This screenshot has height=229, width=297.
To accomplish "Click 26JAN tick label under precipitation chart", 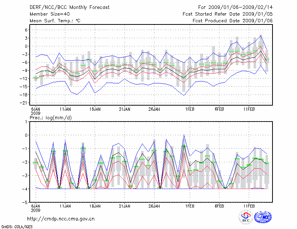I will 154,206.
